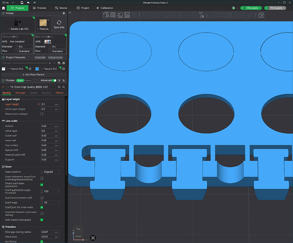293x243 pixels.
Task: Open printer settings gear icon
Action: pyautogui.click(x=64, y=13)
